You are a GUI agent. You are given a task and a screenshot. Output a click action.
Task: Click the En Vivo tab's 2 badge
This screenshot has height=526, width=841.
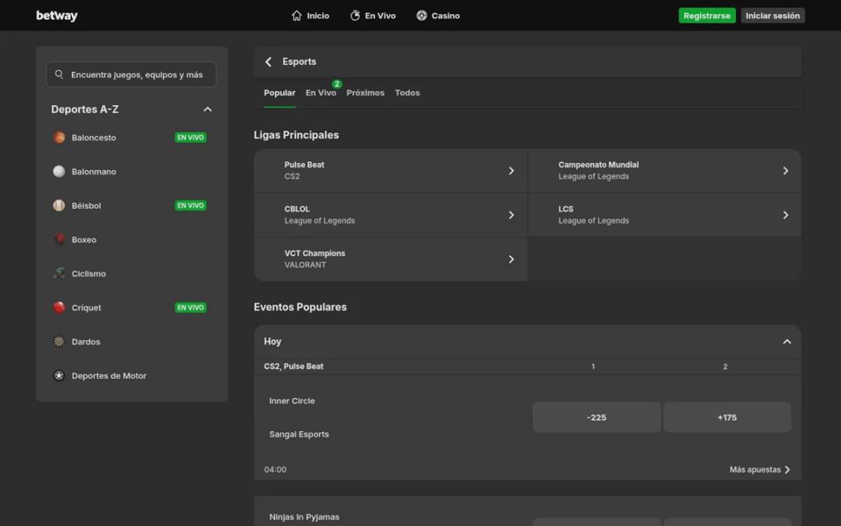336,84
